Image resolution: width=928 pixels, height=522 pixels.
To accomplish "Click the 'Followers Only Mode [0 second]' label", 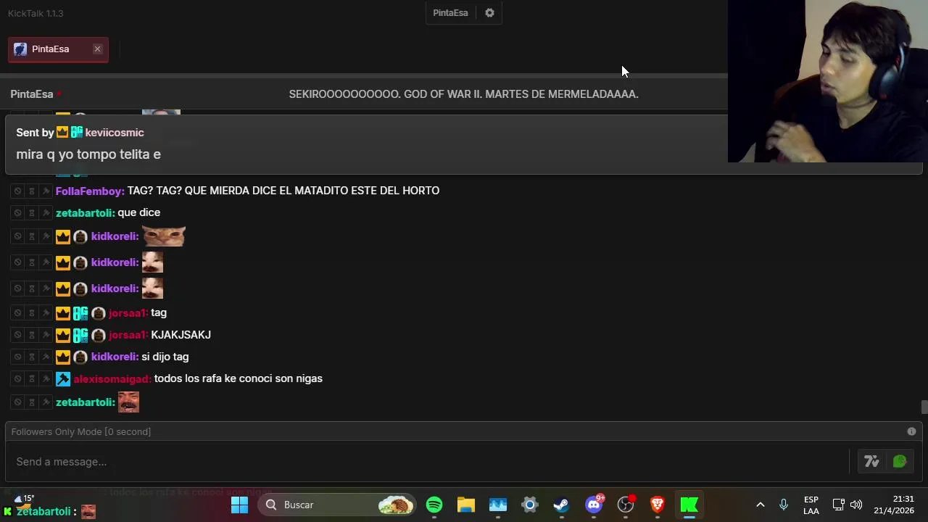I will click(x=81, y=431).
